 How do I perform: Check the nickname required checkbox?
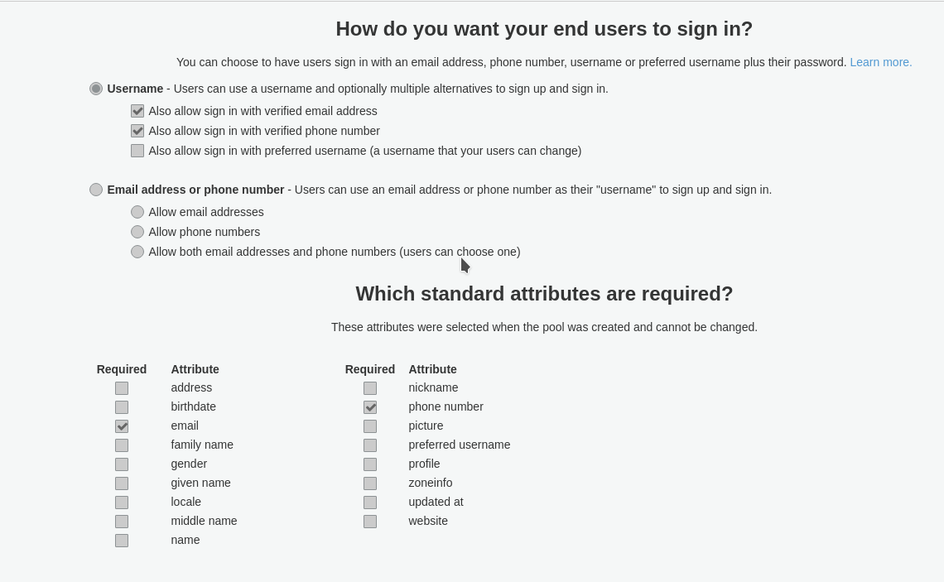pyautogui.click(x=370, y=388)
